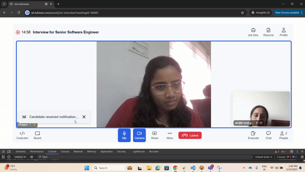Viewport: 305px width, 172px height.
Task: Clear the console output
Action: (x=9, y=157)
